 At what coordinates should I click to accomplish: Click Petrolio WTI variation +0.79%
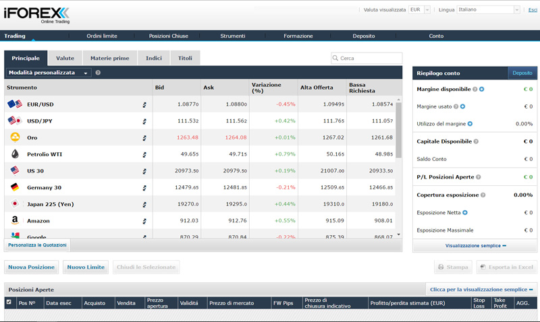[285, 154]
